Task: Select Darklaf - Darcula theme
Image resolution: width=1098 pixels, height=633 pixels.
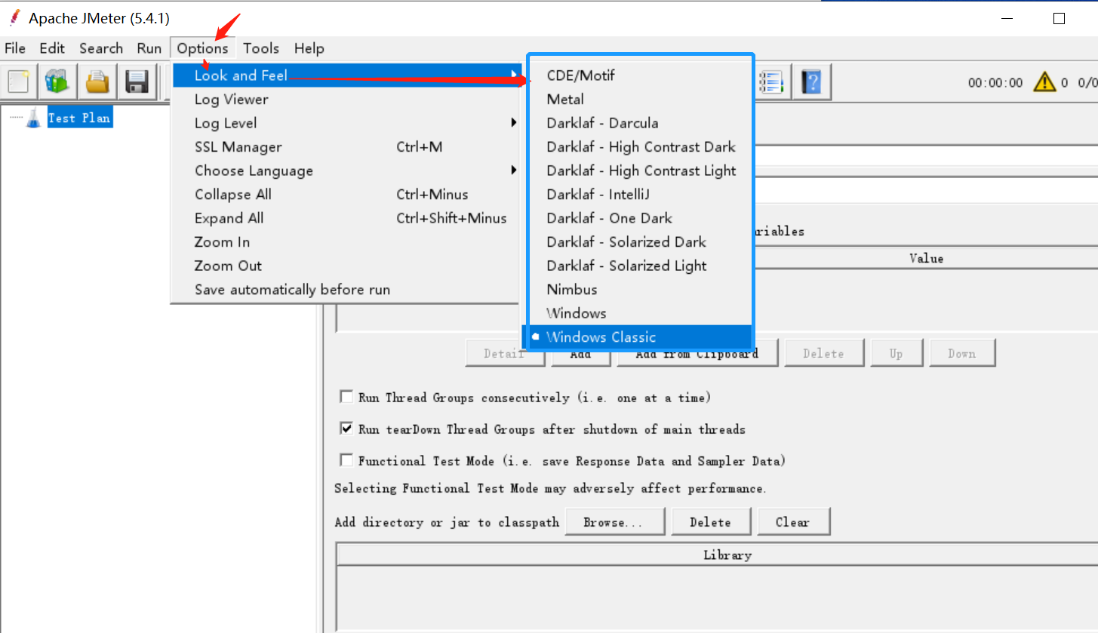Action: (640, 123)
